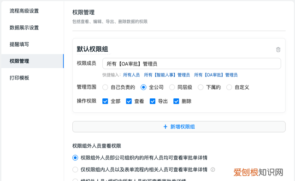Screen dimensions: 295x181
Task: Select 同层级 management scope
Action: 172,87
